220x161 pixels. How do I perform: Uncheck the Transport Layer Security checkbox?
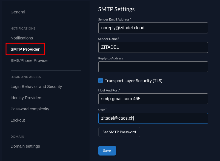[x=101, y=81]
